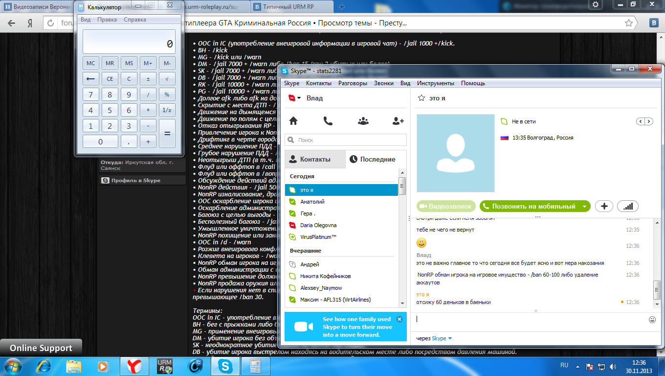Click the calculator square root key
The height and width of the screenshot is (376, 665).
pyautogui.click(x=167, y=79)
